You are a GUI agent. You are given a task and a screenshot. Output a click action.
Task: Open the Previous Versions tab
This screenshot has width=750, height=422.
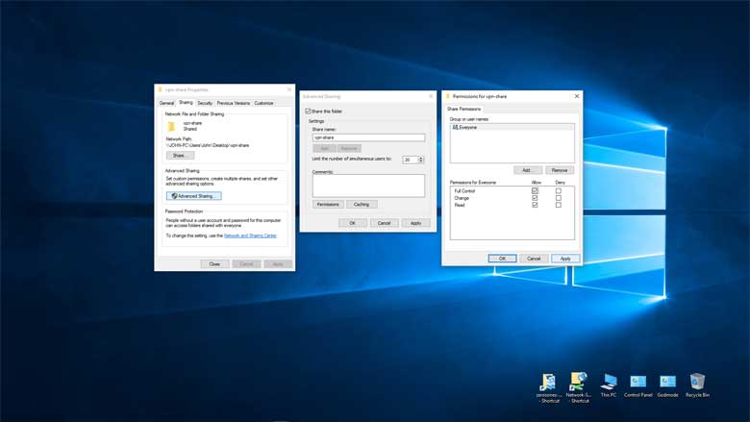click(233, 103)
